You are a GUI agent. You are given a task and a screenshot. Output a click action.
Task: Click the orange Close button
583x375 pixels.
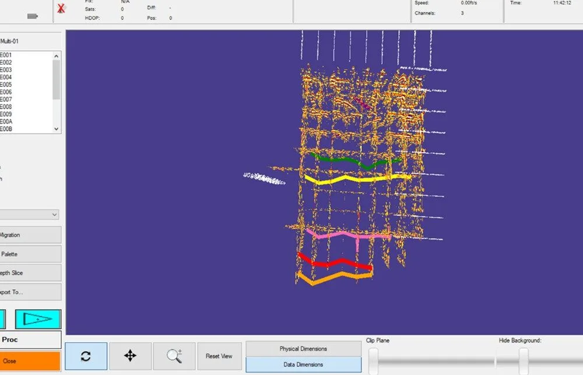(30, 361)
